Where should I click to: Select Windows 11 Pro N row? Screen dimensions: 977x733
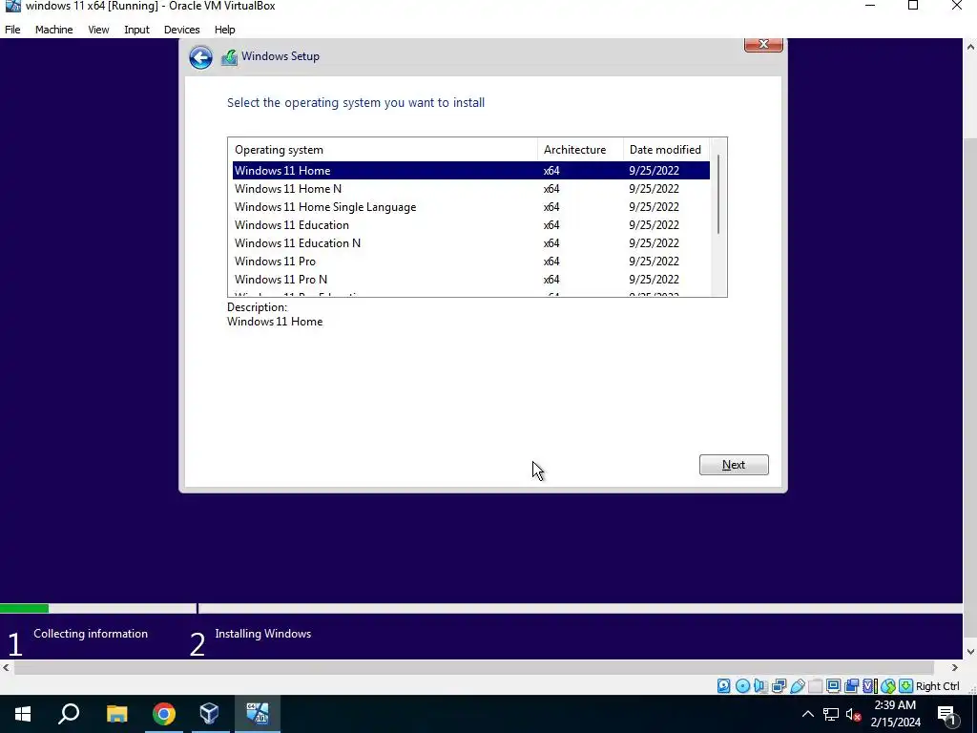[471, 280]
